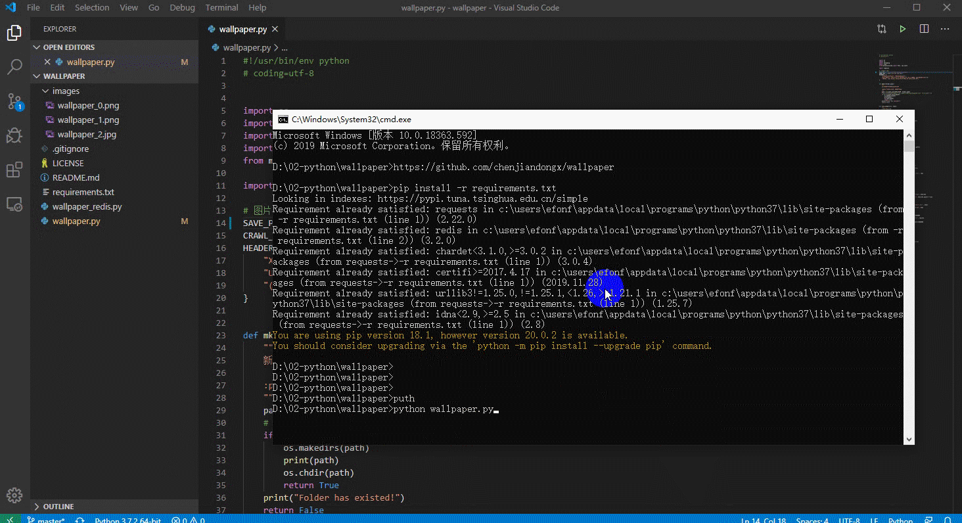Image resolution: width=962 pixels, height=523 pixels.
Task: Click the compare changes icon in editor toolbar
Action: pos(882,29)
